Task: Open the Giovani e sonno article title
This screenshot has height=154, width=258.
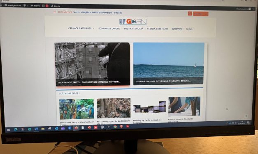Action: click(180, 120)
